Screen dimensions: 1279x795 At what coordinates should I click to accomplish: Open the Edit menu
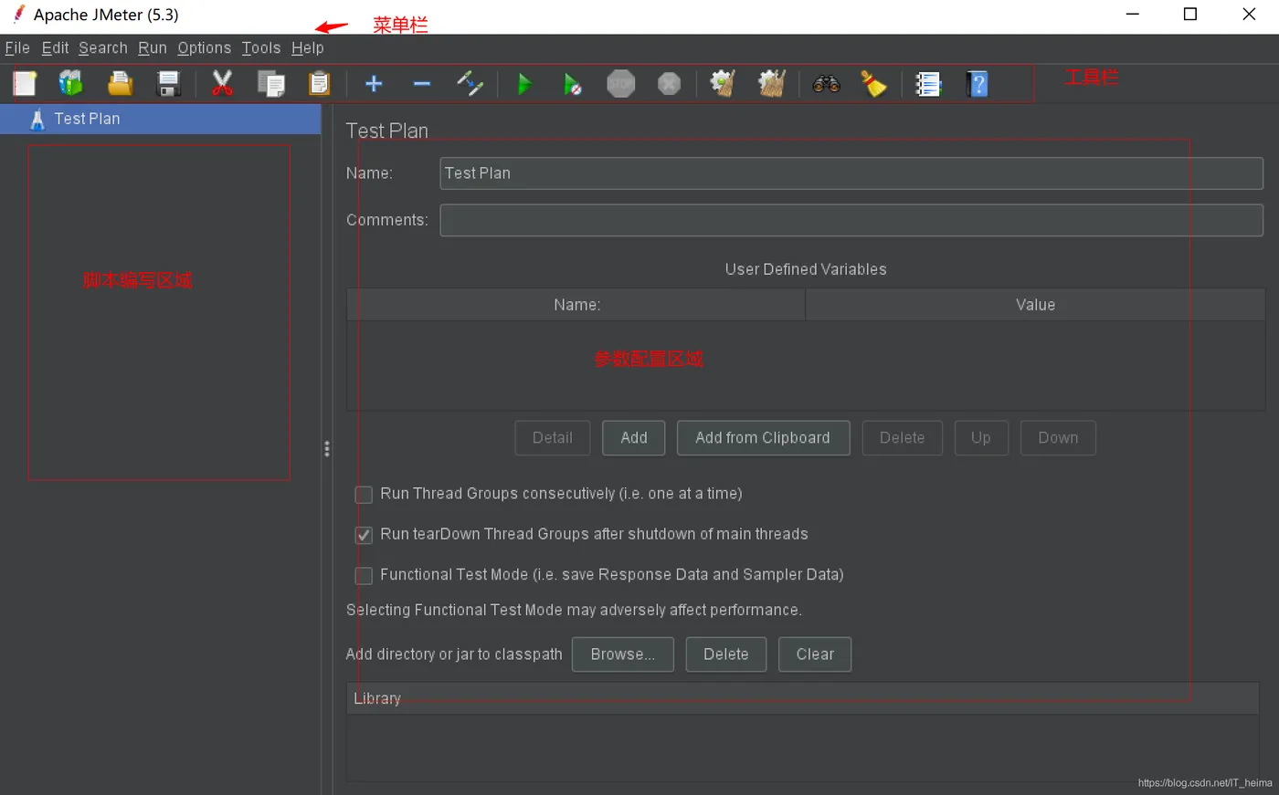(x=55, y=47)
